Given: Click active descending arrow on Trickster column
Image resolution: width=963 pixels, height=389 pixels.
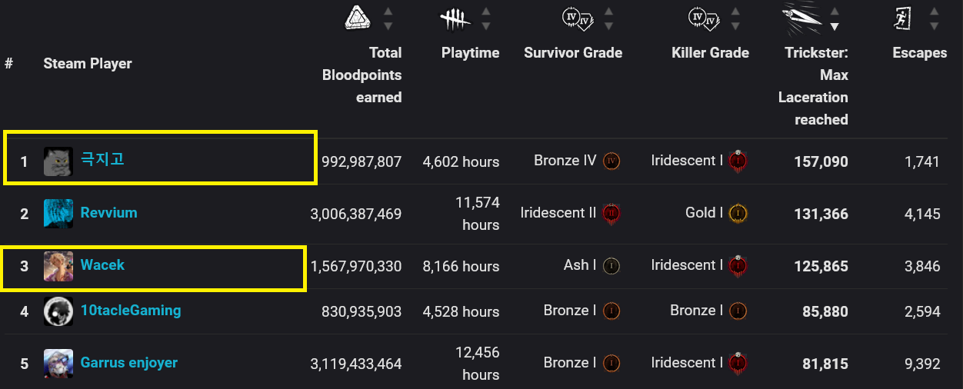Looking at the screenshot, I should click(x=835, y=26).
